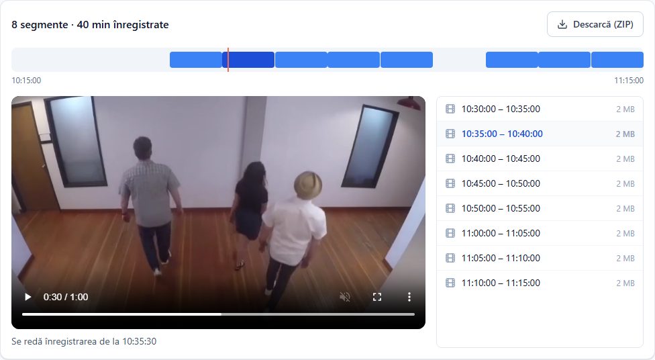Select segment 10:50:00 – 10:55:00

(540, 208)
